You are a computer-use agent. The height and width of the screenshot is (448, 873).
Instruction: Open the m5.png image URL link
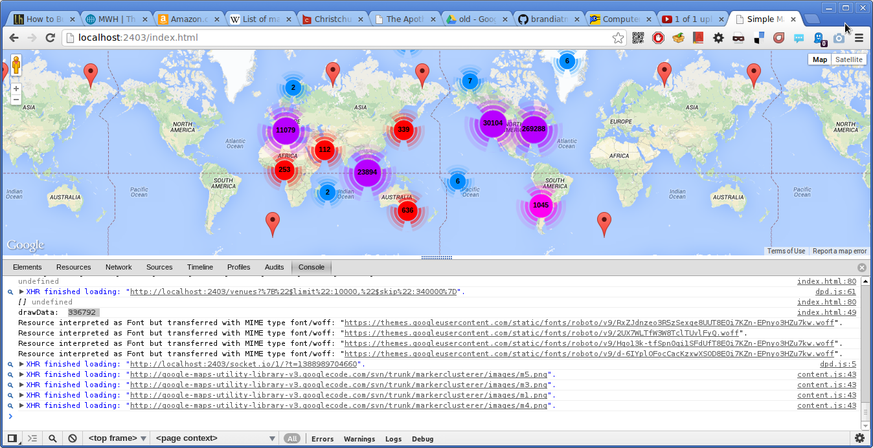pos(339,374)
